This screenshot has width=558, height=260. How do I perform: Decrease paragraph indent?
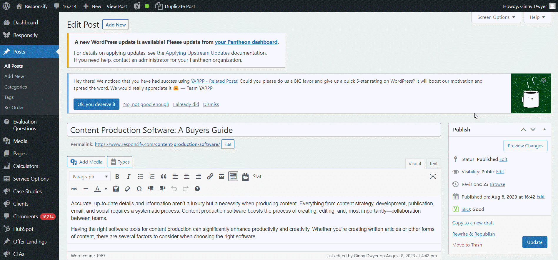[x=151, y=189]
